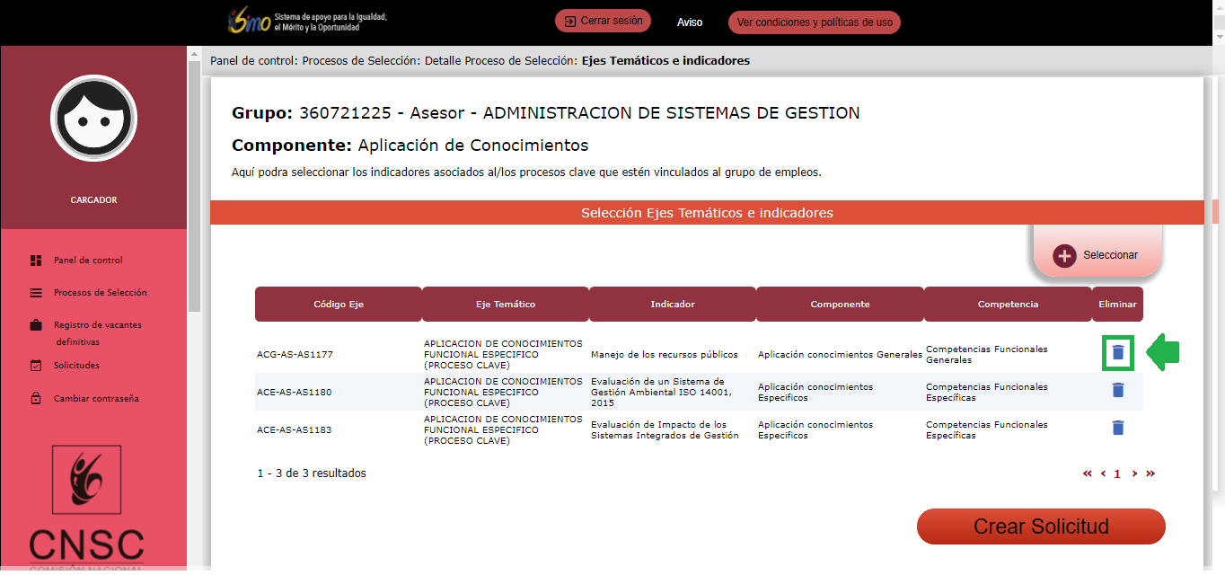Click the user avatar profile picture
This screenshot has width=1225, height=575.
(93, 119)
